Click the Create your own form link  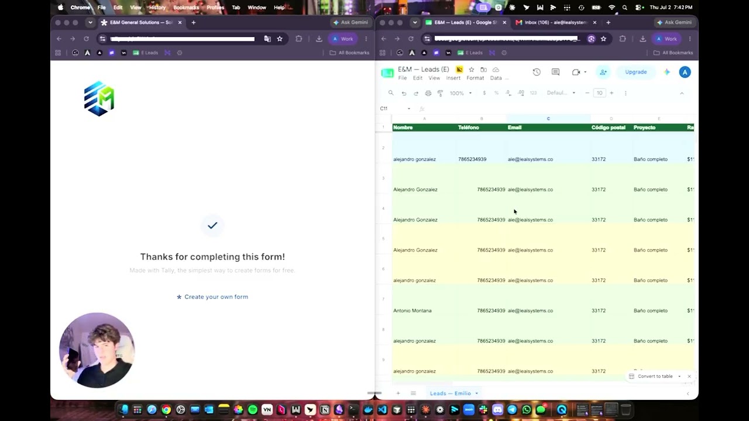(x=212, y=297)
